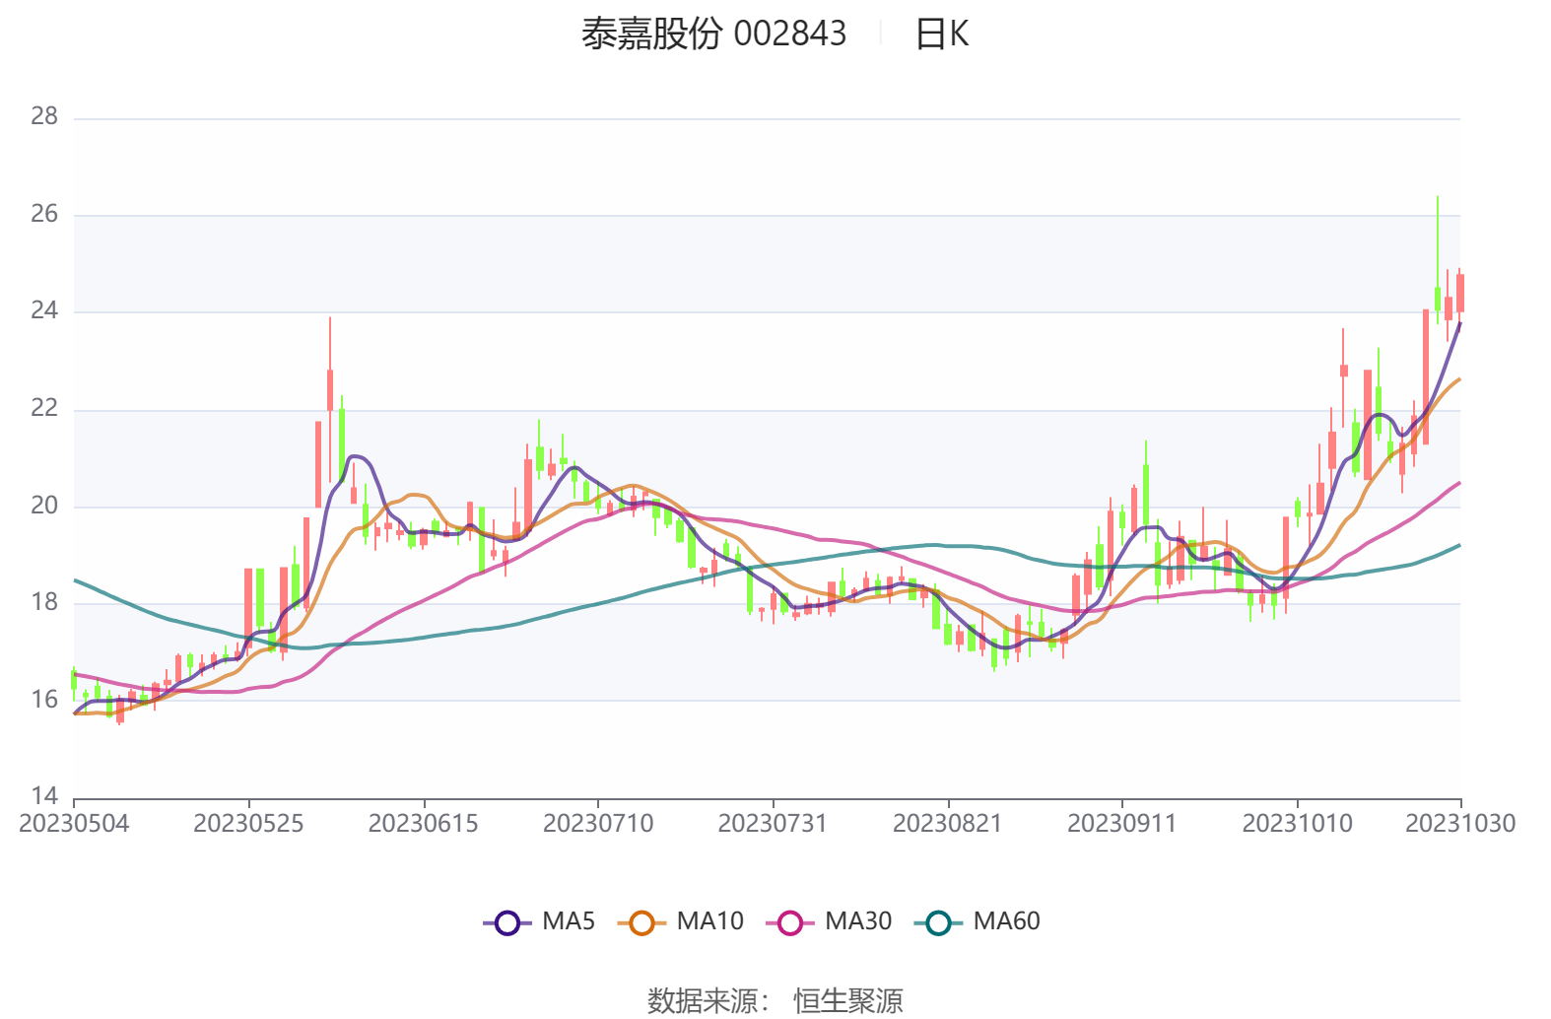Click the x-axis date 20230615
This screenshot has height=1019, width=1551.
424,824
